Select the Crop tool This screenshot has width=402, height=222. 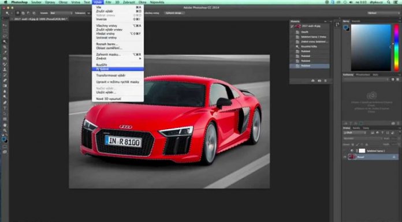(x=5, y=47)
